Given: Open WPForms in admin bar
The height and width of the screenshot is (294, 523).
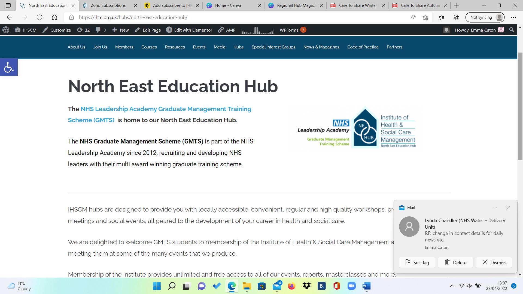Looking at the screenshot, I should coord(293,30).
